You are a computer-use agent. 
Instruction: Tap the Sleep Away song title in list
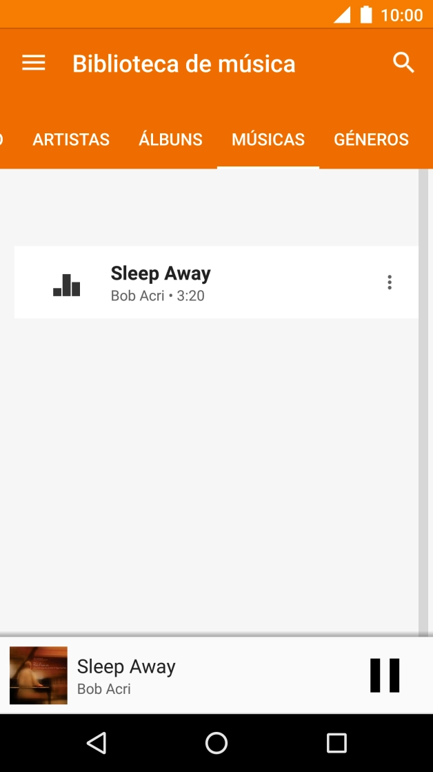point(161,273)
